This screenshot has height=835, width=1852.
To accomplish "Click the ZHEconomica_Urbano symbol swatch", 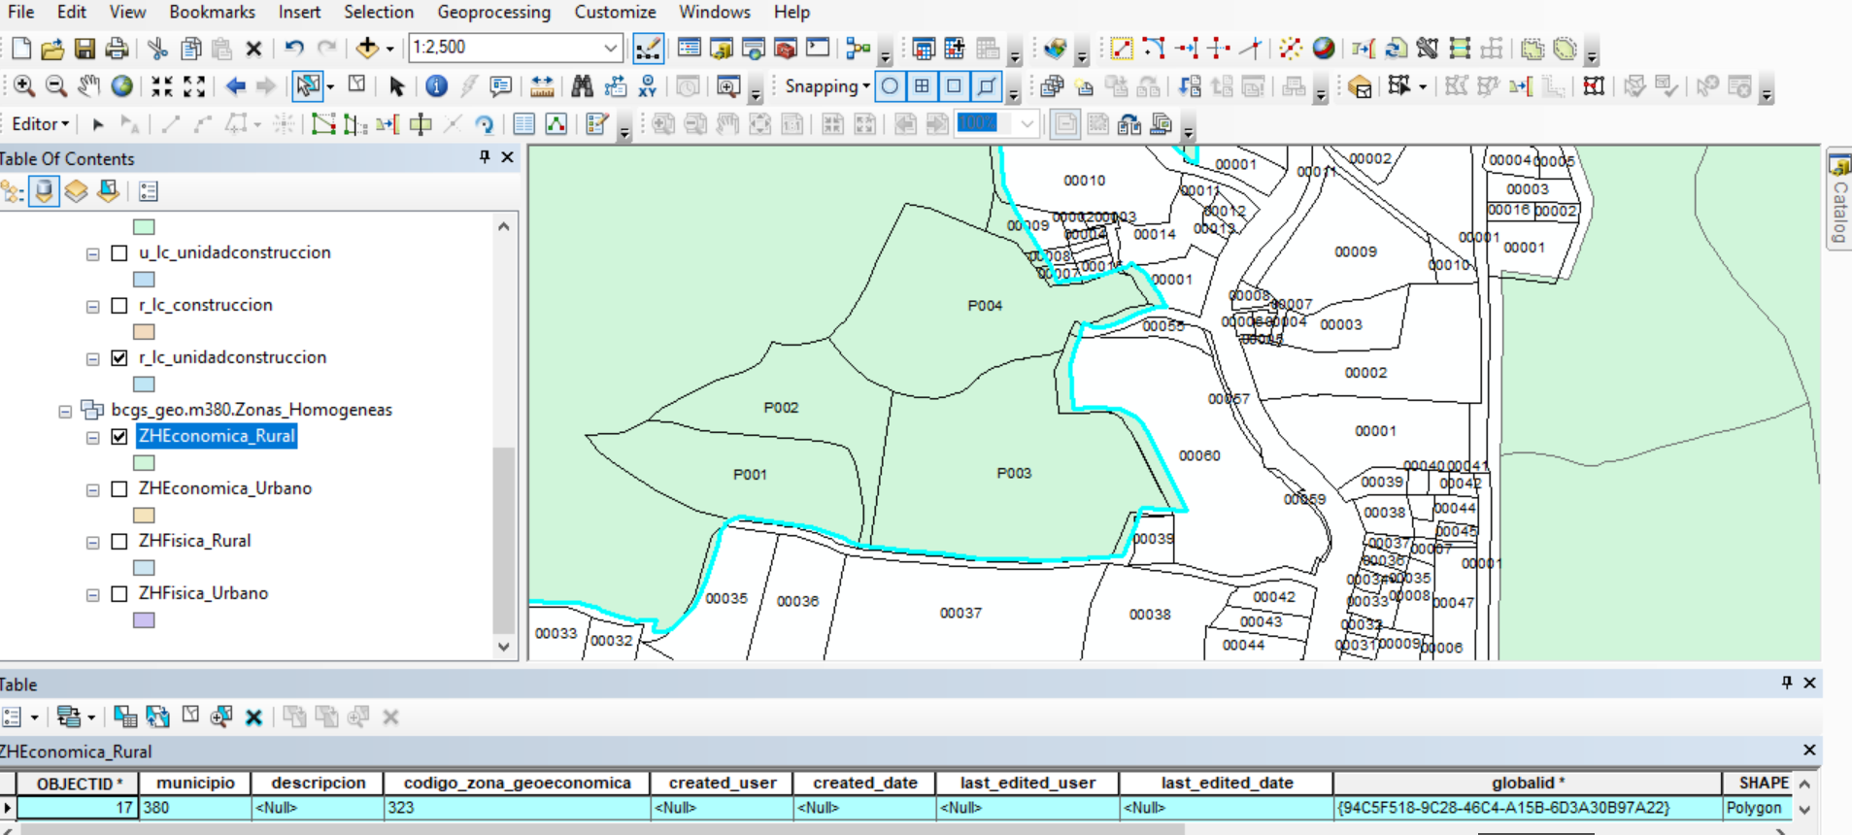I will click(144, 516).
